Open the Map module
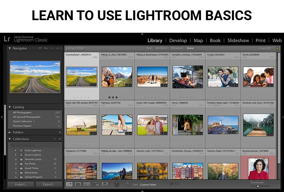 [x=198, y=41]
